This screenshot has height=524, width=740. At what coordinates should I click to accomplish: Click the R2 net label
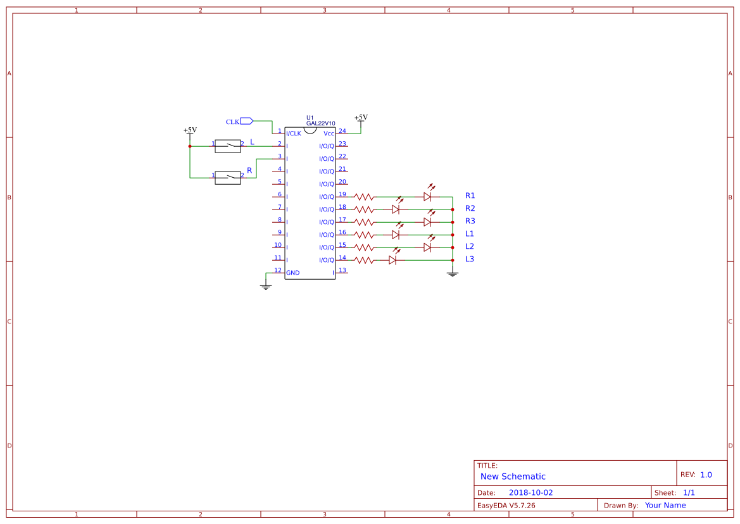(x=470, y=208)
